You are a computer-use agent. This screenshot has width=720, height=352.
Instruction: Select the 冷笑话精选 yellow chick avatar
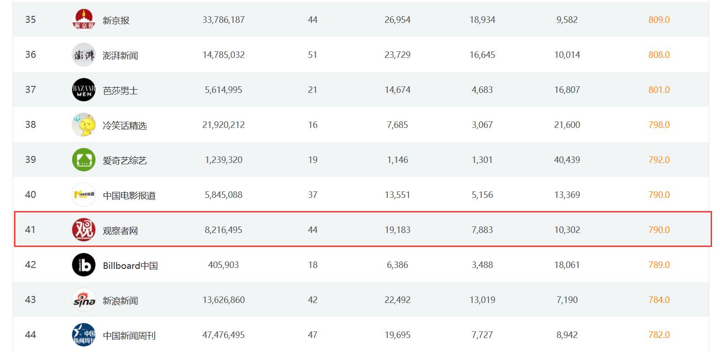84,125
